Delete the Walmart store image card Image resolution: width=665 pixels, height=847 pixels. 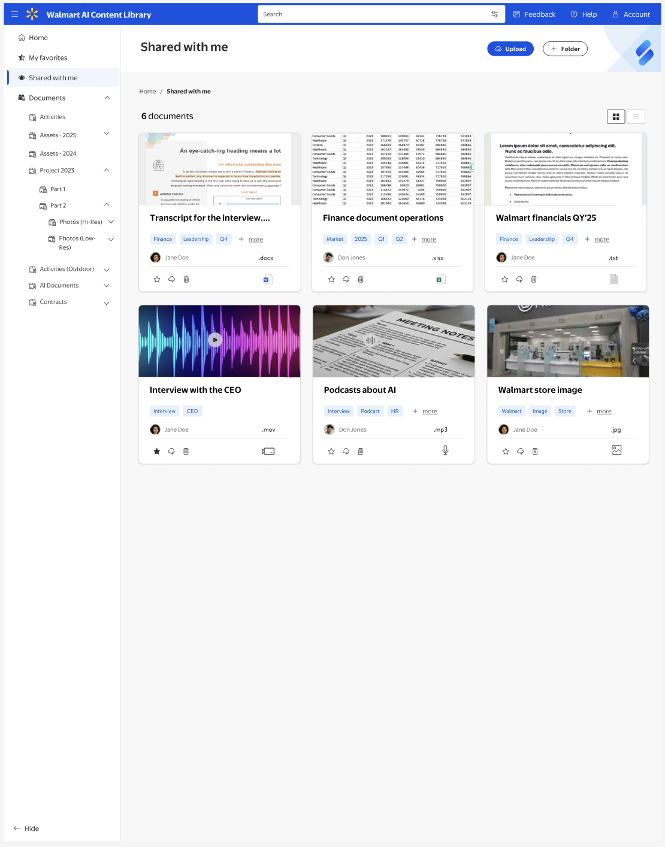[x=535, y=452]
